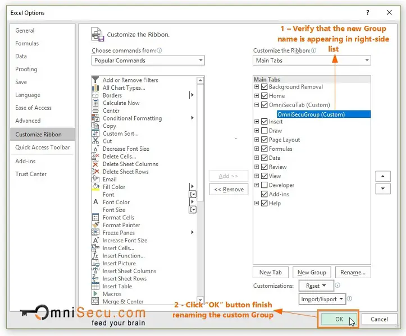Click the Font Color letter A icon

pos(95,202)
